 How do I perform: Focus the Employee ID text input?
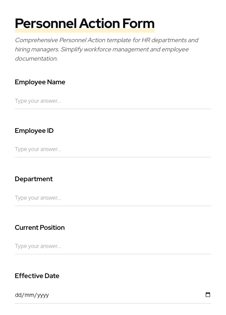pyautogui.click(x=113, y=149)
